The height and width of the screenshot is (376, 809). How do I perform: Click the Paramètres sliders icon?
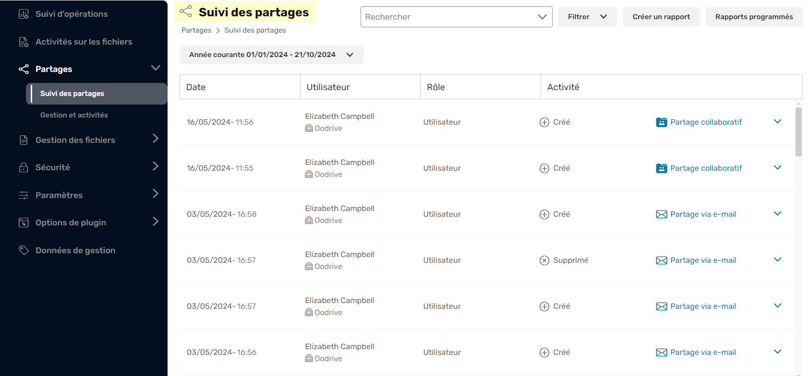coord(24,195)
